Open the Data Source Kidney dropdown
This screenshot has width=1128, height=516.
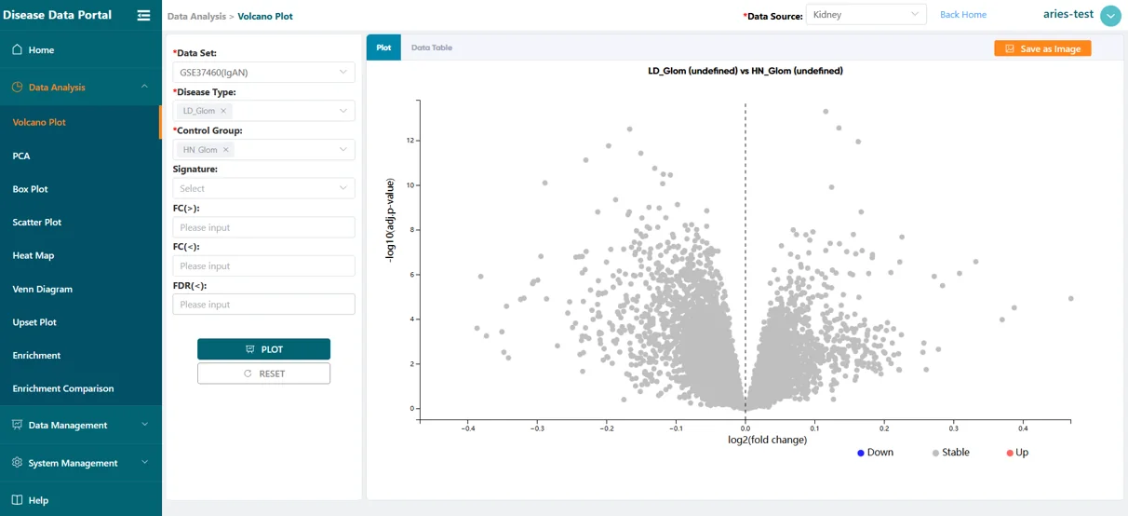click(866, 15)
